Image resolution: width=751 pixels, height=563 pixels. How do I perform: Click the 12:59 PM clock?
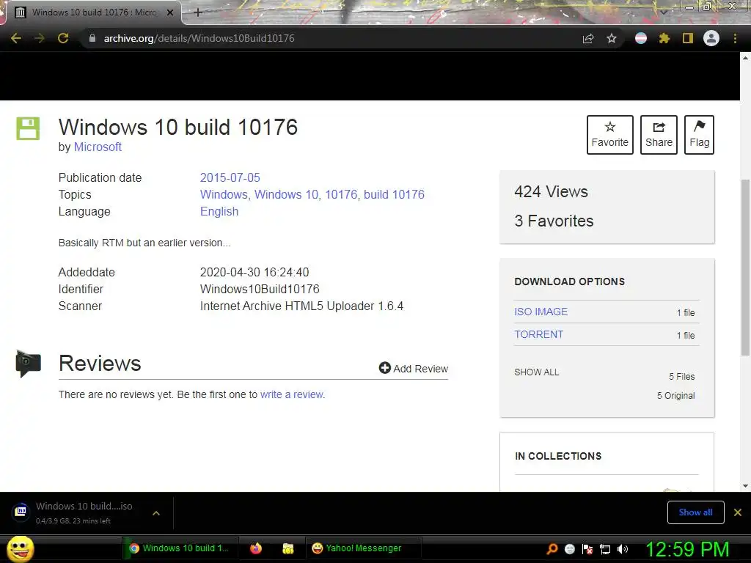(687, 549)
